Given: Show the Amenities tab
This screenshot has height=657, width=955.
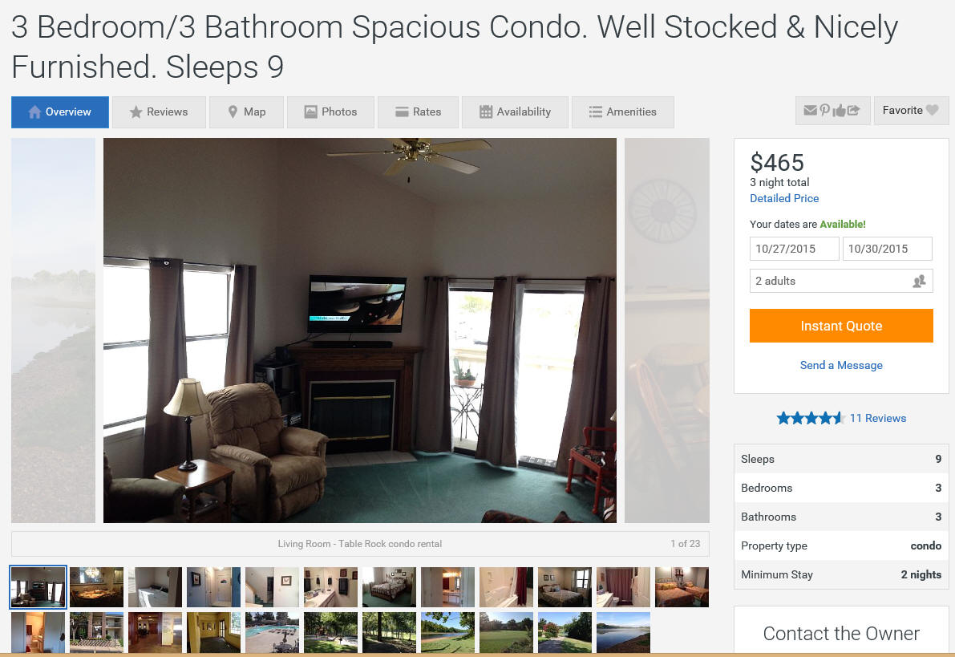Looking at the screenshot, I should point(623,112).
